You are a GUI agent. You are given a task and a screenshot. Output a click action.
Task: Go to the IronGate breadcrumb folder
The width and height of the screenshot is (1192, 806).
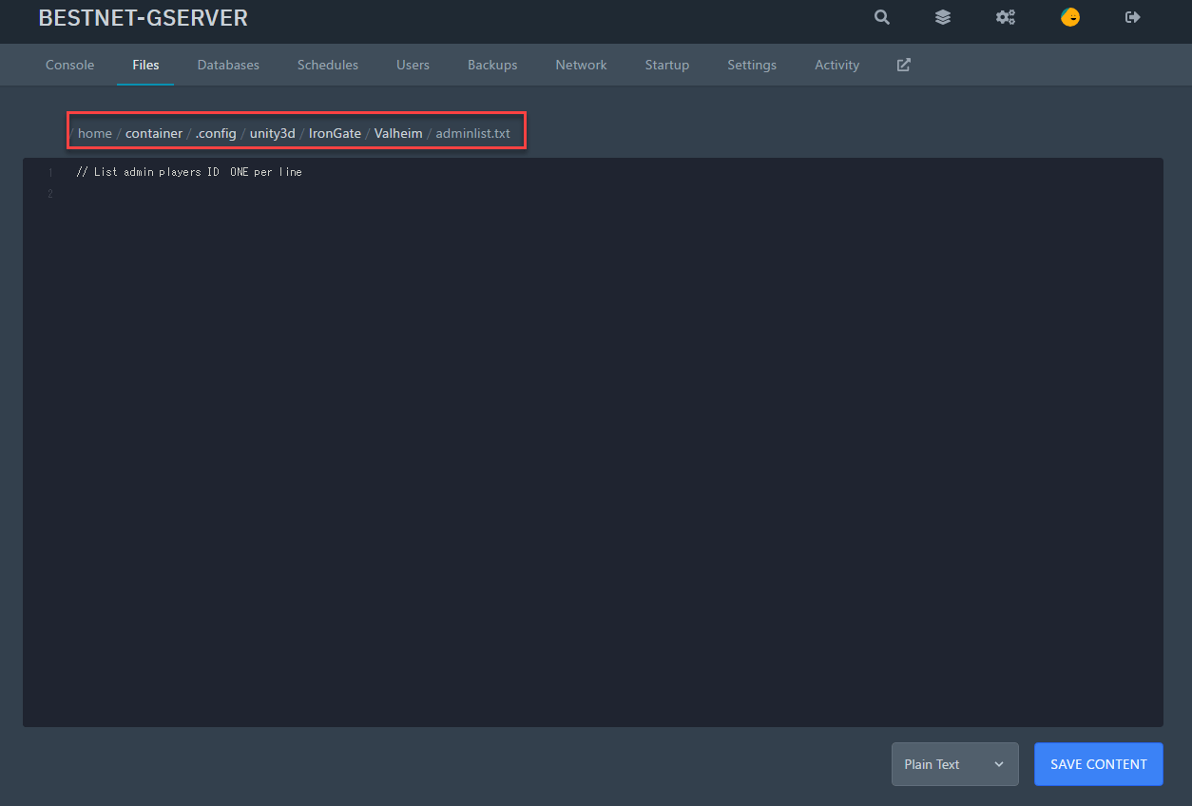[335, 133]
